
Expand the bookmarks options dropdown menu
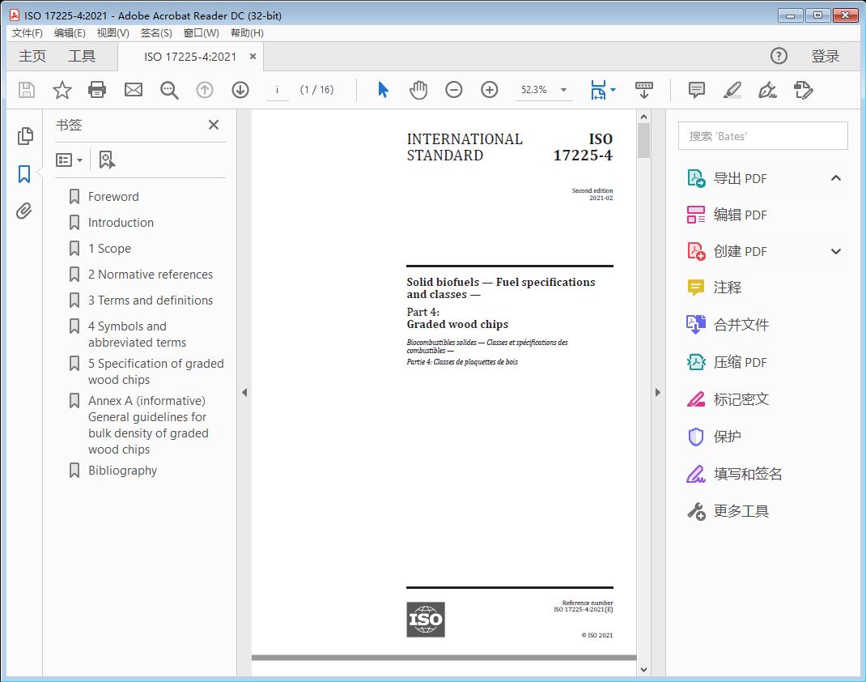(x=70, y=160)
